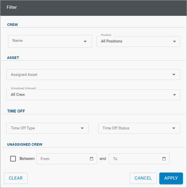This screenshot has width=187, height=188.
Task: Open the To date calendar icon
Action: [x=164, y=159]
